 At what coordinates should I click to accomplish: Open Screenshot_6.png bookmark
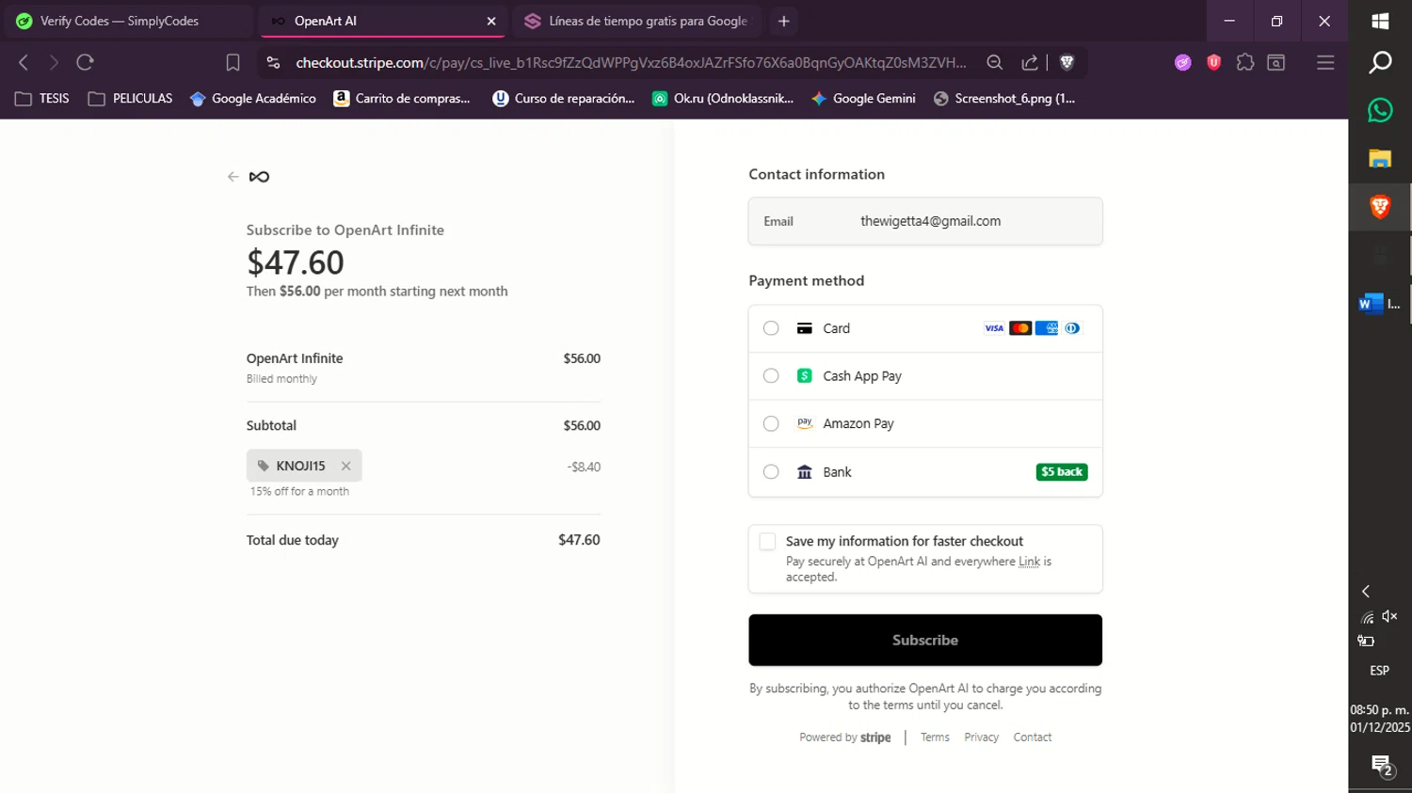pos(1003,98)
